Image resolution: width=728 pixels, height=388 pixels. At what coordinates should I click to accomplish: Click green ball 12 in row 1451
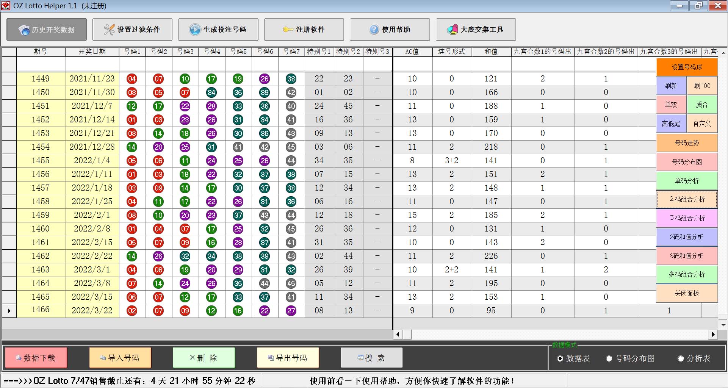132,106
